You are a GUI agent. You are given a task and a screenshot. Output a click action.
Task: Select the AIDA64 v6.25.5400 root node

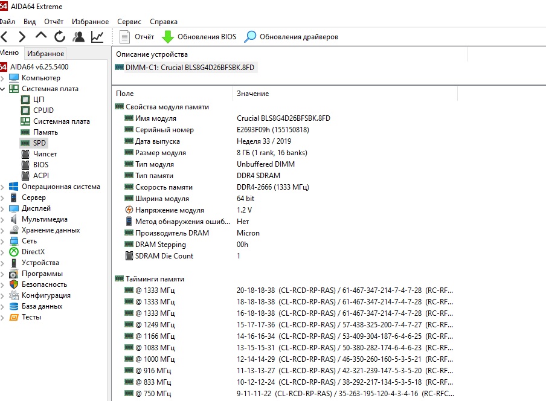[x=39, y=67]
